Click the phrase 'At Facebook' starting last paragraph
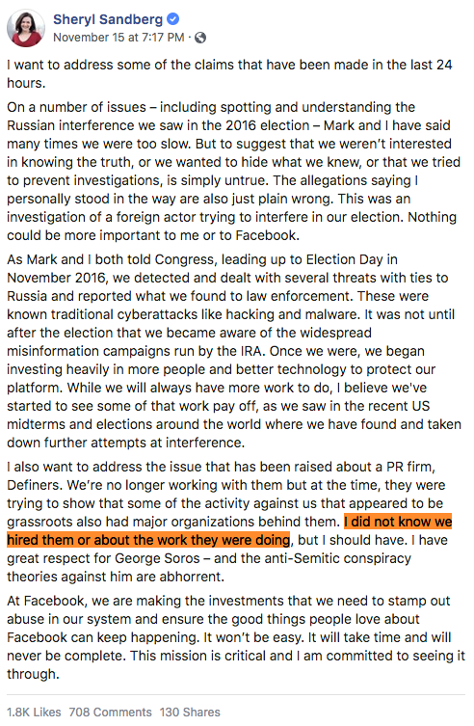Image resolution: width=474 pixels, height=726 pixels. [47, 601]
